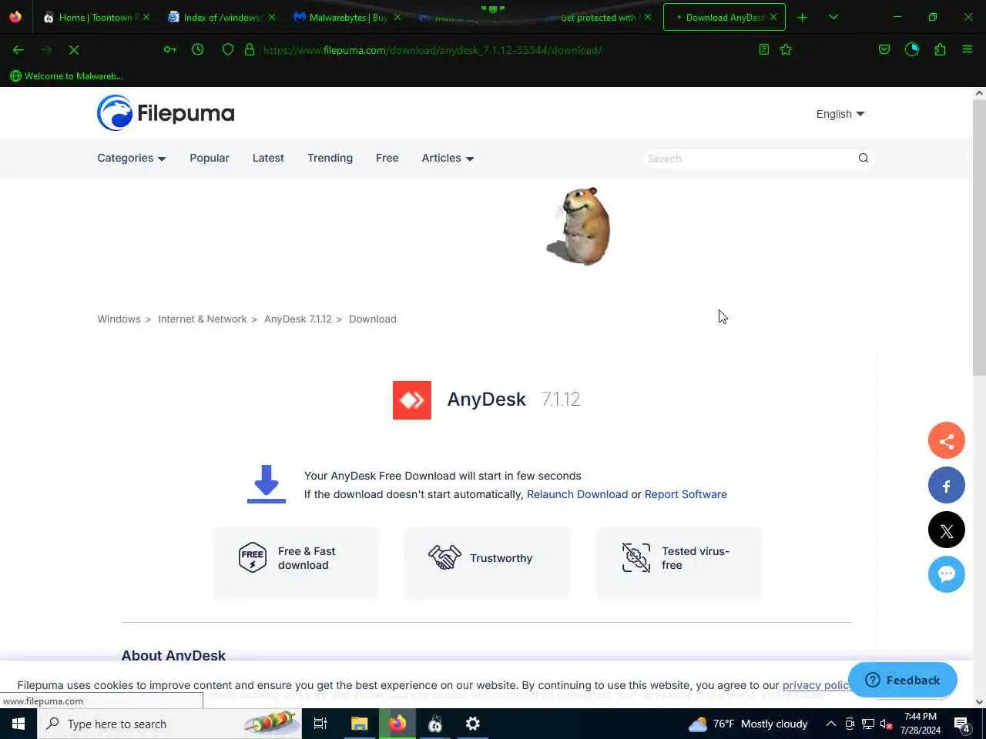Open the extensions puzzle icon
986x739 pixels.
(x=940, y=49)
